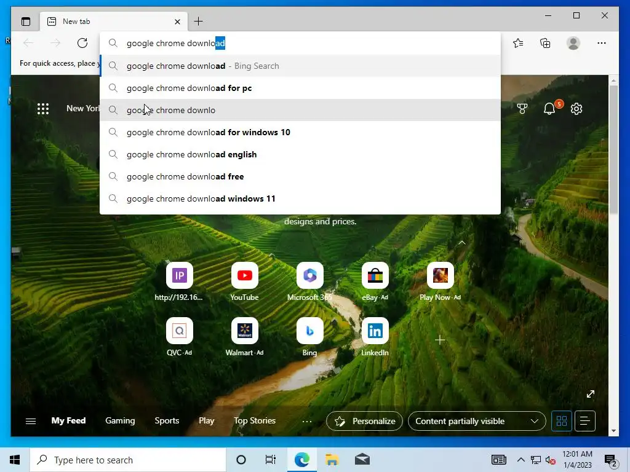This screenshot has height=472, width=630.
Task: Click the taskbar 'Type here to search' box
Action: [128, 460]
